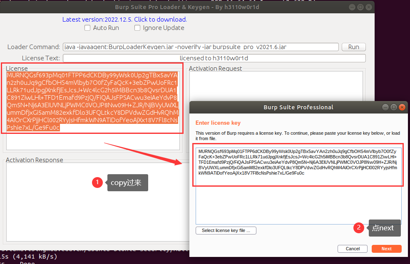
Task: Click the 'Loader Command:' label
Action: (34, 47)
